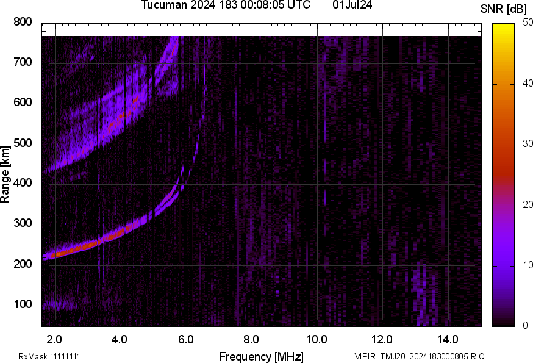Click the frequency tick label '12.0'

click(x=382, y=340)
